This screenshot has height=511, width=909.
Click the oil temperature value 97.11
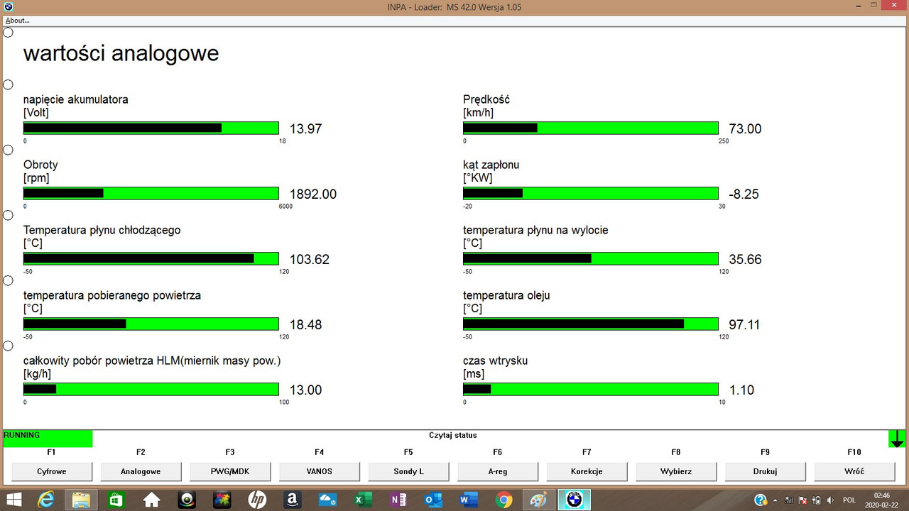(x=745, y=325)
